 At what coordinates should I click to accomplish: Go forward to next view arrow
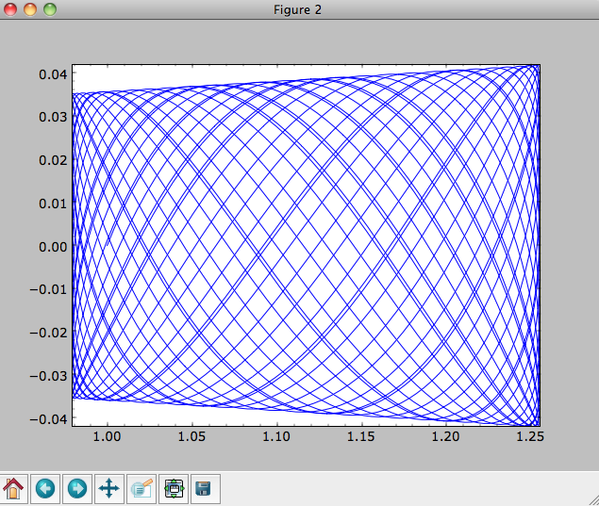point(77,489)
